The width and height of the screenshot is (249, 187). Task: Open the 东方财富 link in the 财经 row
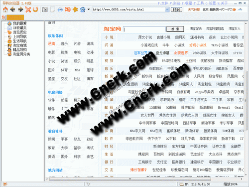[x=178, y=147]
